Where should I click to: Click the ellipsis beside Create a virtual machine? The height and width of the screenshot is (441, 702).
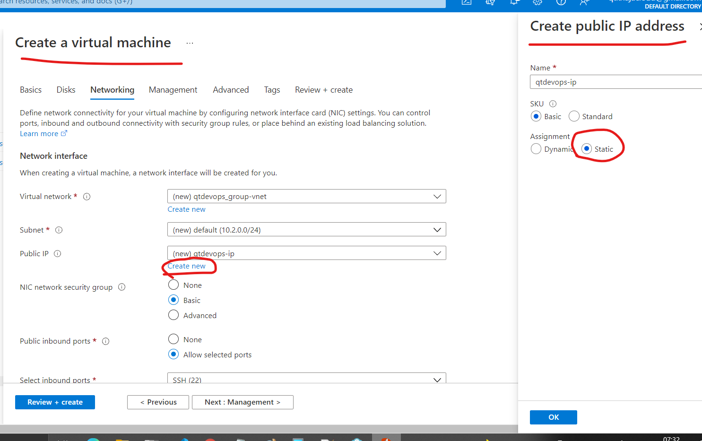(190, 43)
